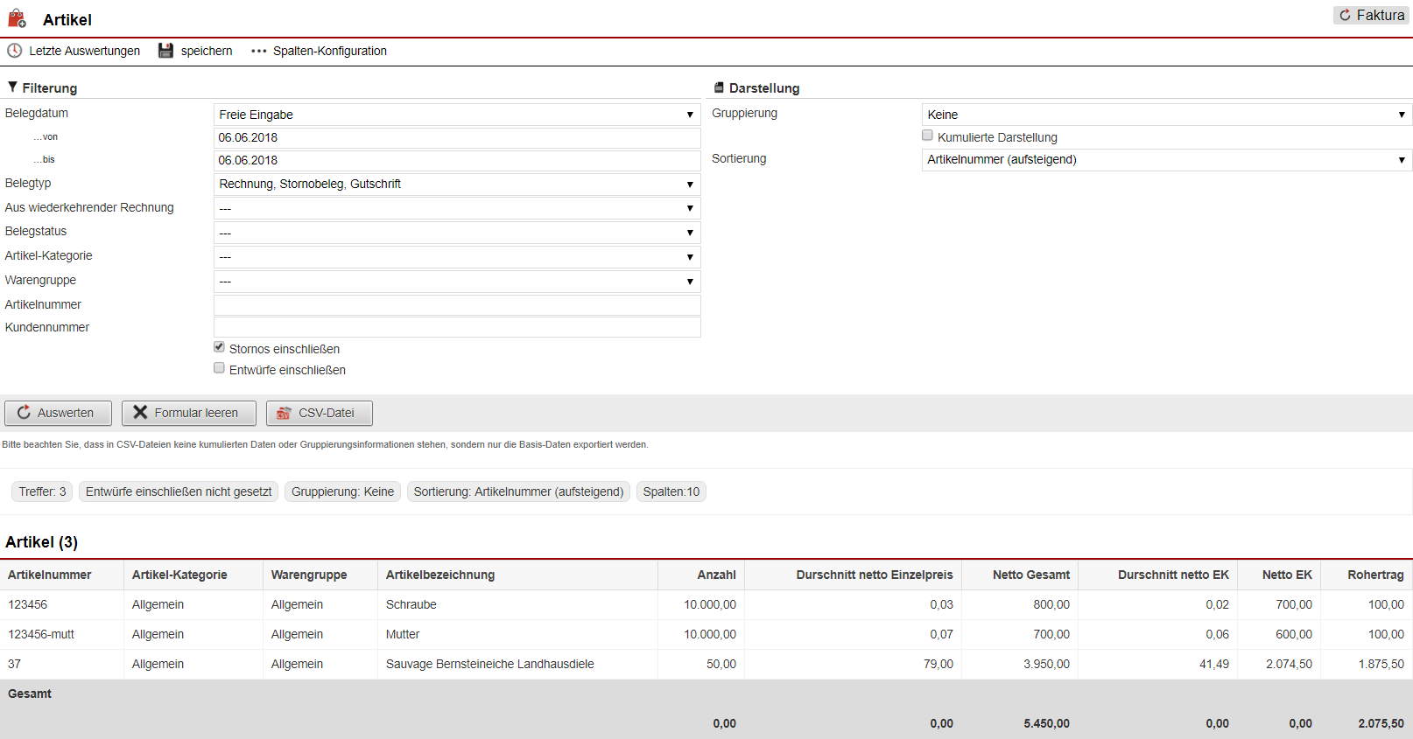Click the red Artikel shopping bag icon
This screenshot has width=1413, height=739.
17,18
